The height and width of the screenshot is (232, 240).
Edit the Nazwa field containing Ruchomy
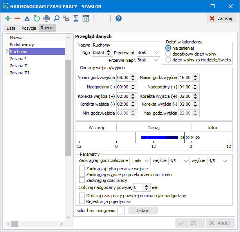point(126,45)
